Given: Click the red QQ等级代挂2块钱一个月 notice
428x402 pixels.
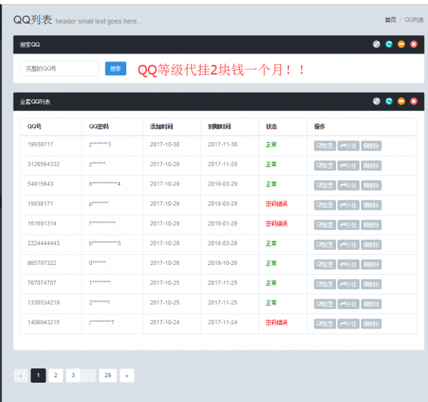Looking at the screenshot, I should tap(221, 70).
